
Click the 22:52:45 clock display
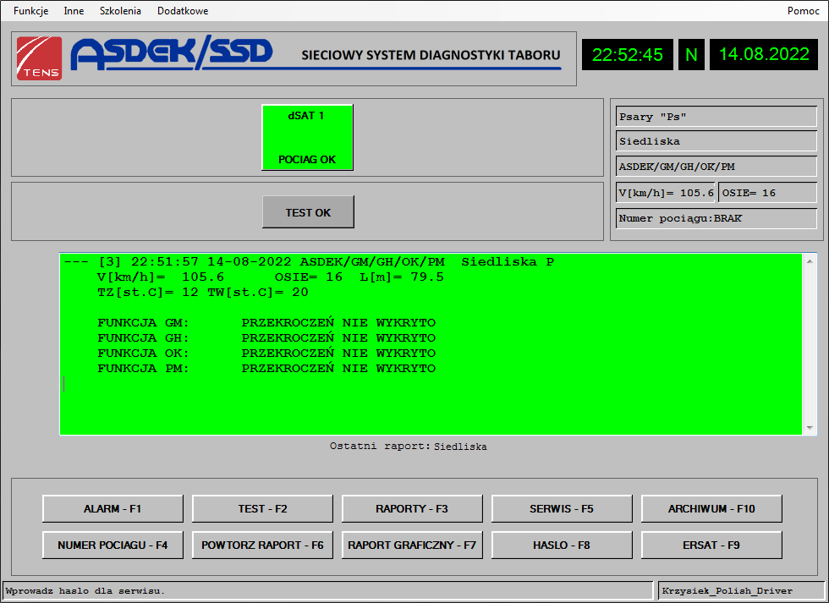[x=628, y=54]
